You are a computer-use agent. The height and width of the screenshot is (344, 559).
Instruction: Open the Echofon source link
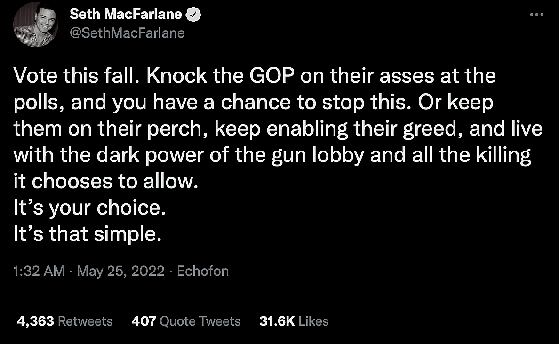[x=203, y=271]
